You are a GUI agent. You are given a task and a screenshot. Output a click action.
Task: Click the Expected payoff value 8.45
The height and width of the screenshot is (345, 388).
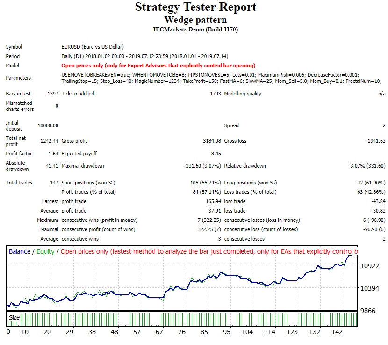[x=215, y=154]
